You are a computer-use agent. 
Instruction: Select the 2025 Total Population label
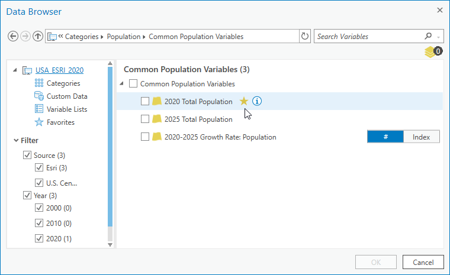(x=198, y=119)
